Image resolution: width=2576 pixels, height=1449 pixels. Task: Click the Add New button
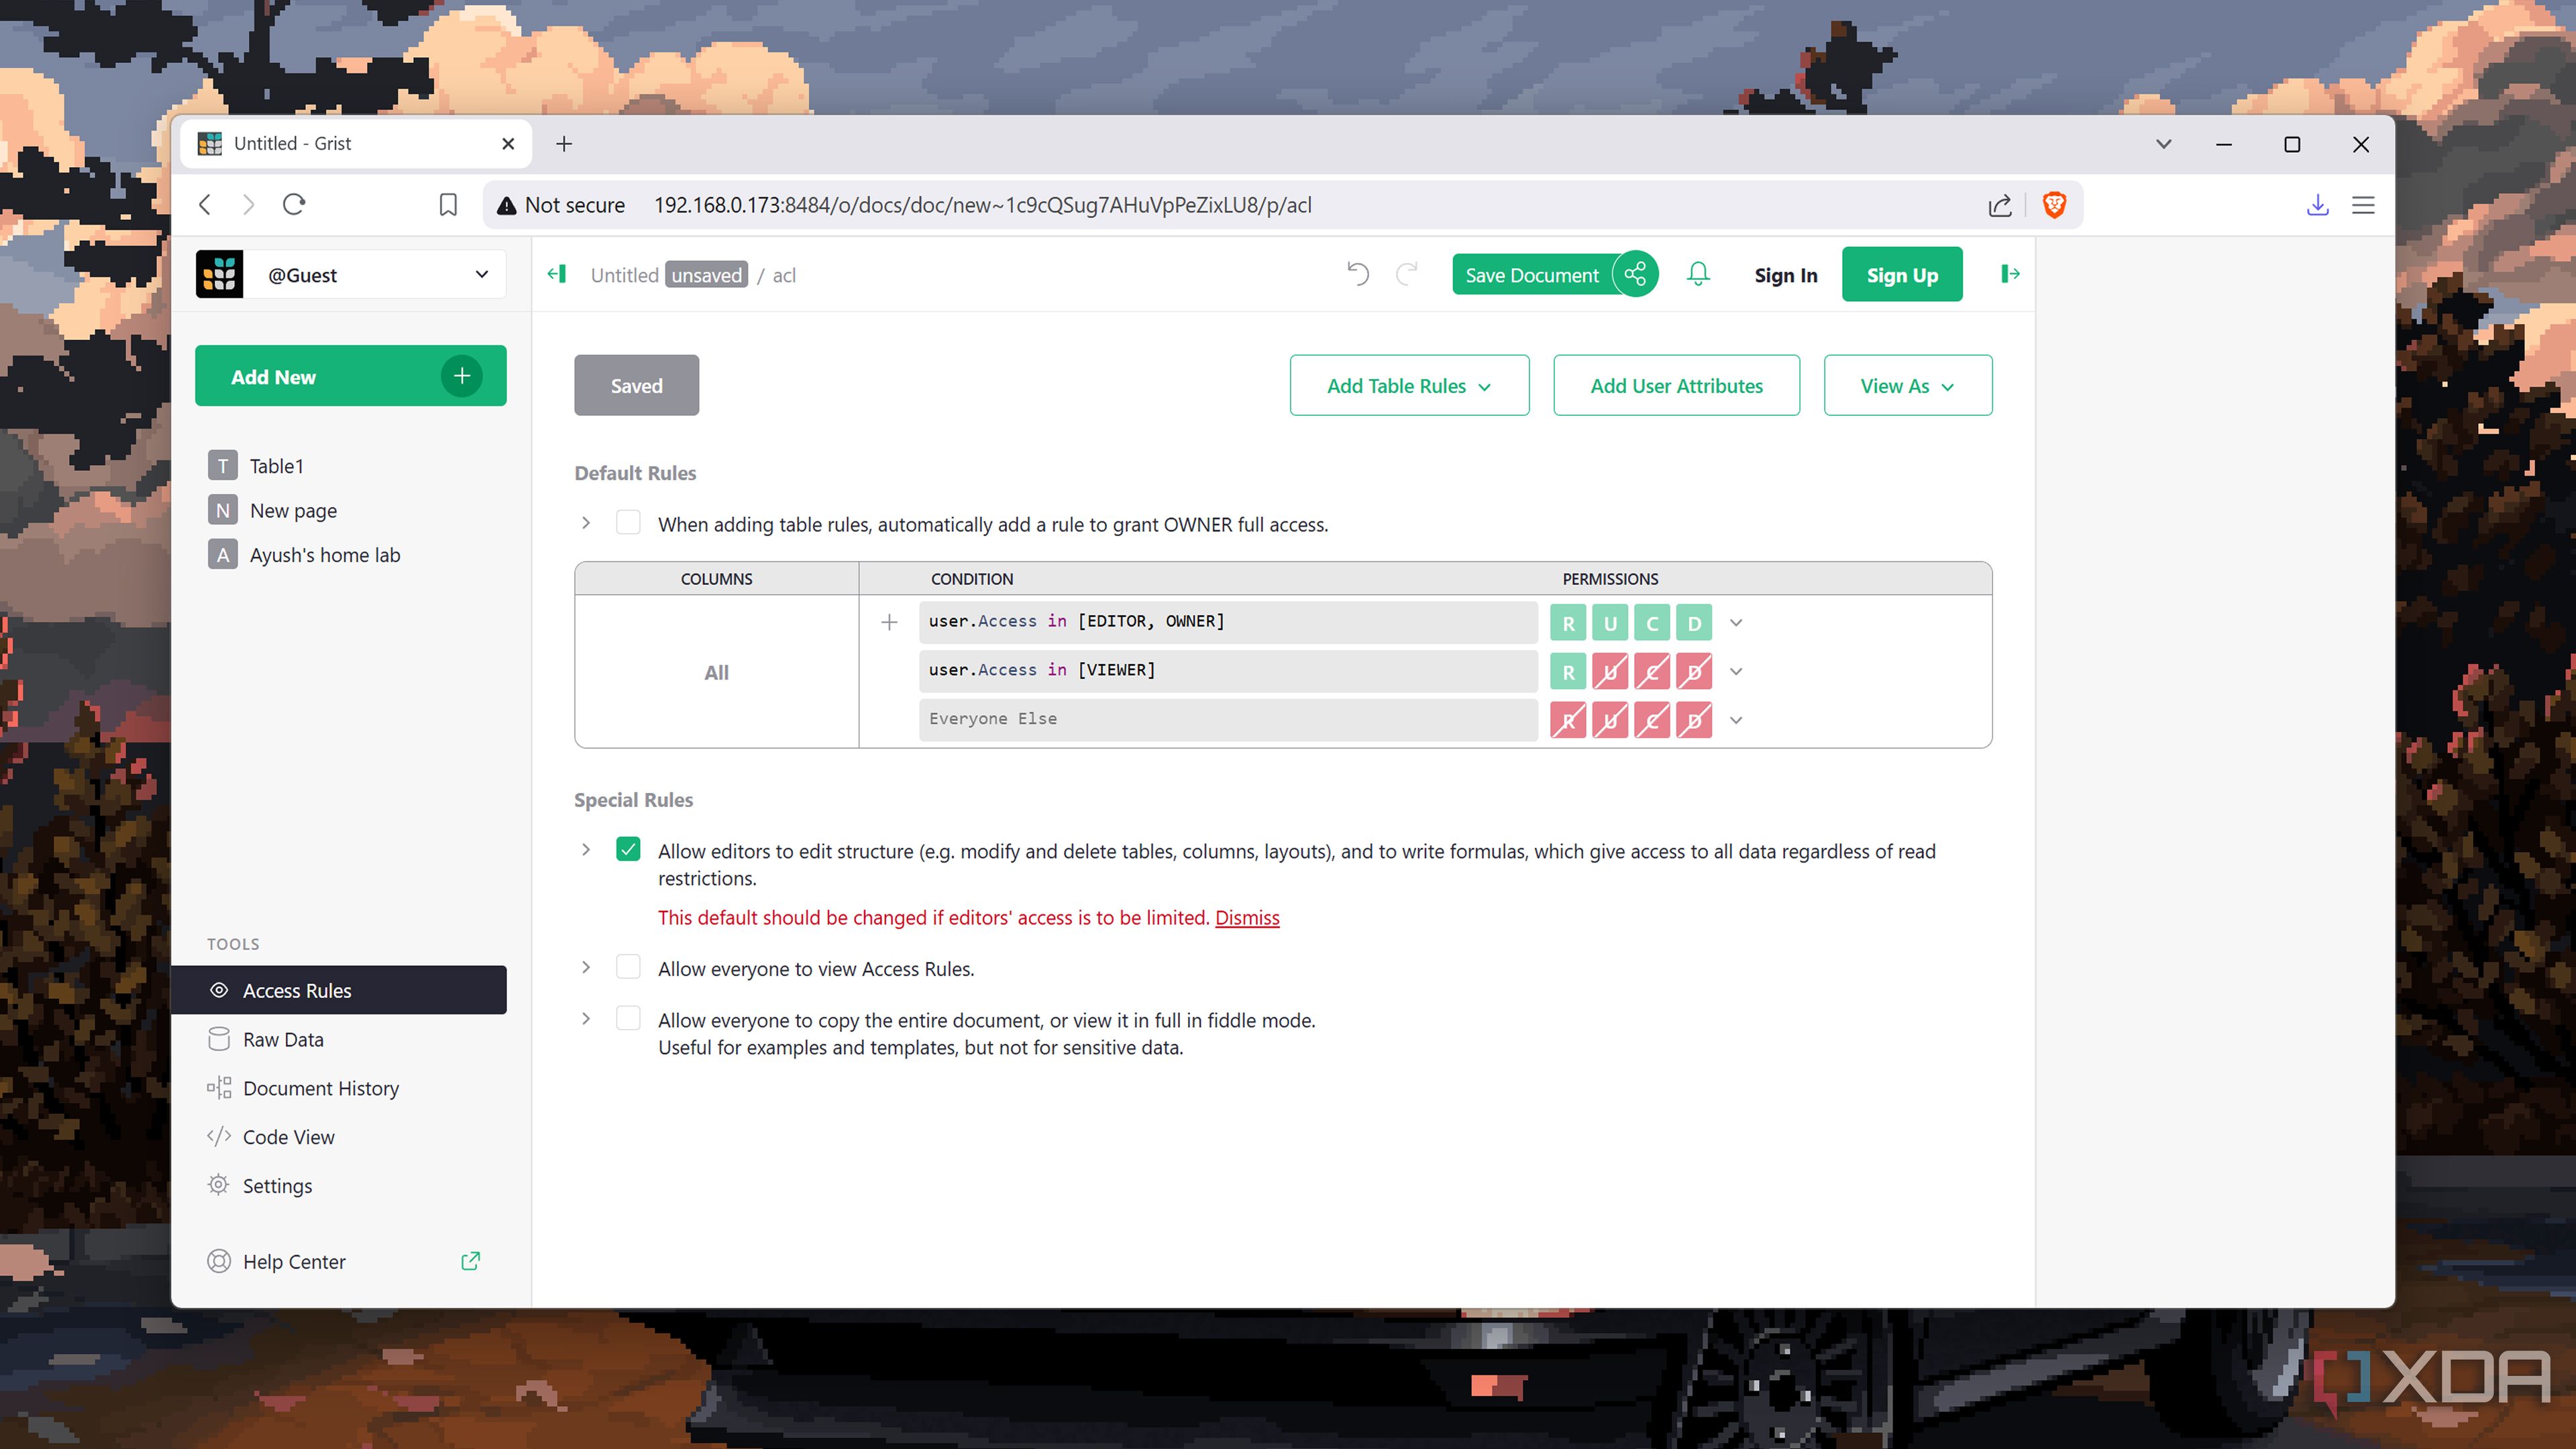coord(350,376)
